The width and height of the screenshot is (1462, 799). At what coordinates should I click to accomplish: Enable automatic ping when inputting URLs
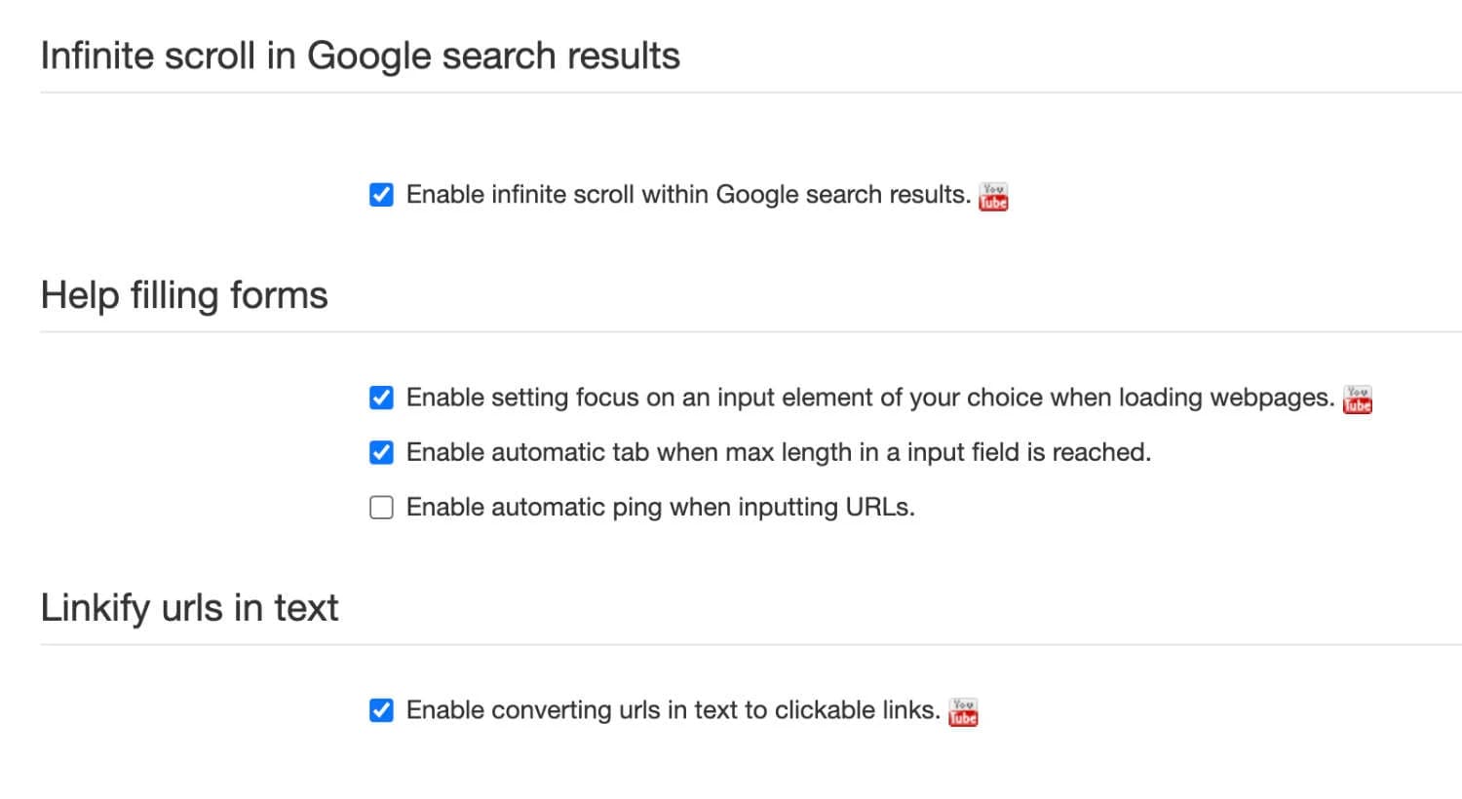pyautogui.click(x=381, y=507)
